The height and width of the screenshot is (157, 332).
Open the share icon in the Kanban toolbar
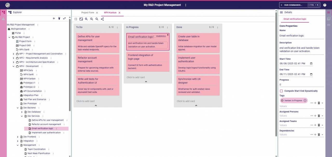(102, 19)
